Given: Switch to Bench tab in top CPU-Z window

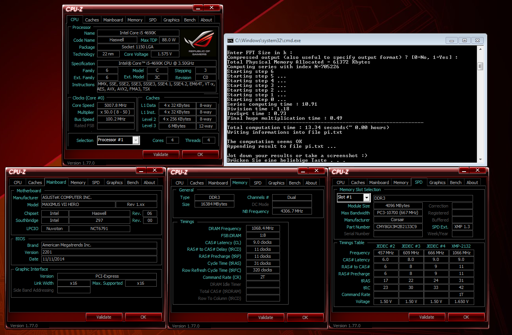Looking at the screenshot, I should 190,20.
